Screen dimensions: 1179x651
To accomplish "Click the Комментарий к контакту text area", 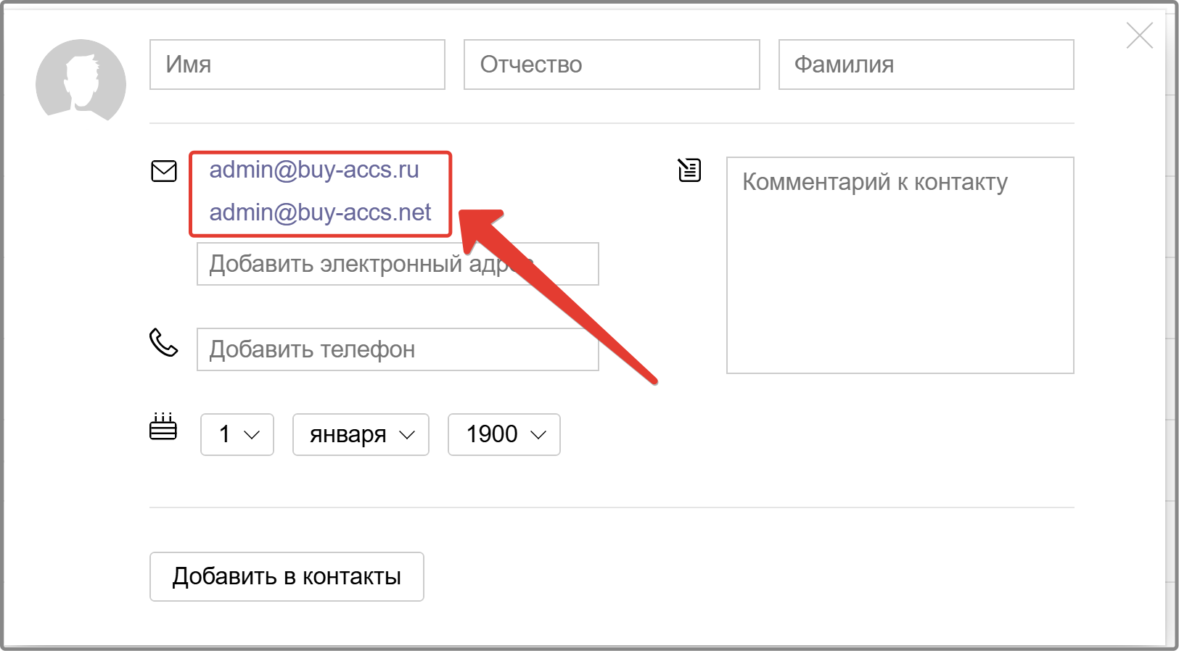I will click(900, 265).
